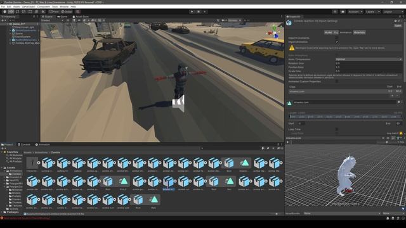
Task: Select the Materials tab in Inspector
Action: tap(359, 32)
